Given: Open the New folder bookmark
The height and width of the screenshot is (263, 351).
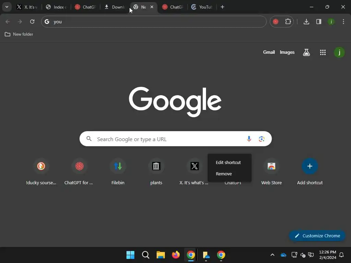Looking at the screenshot, I should click(19, 34).
